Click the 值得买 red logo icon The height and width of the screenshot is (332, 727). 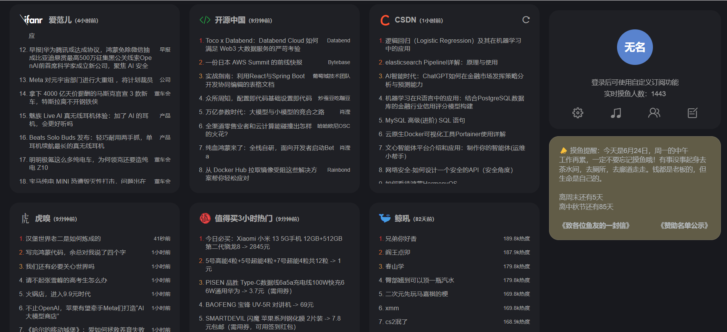[x=205, y=218]
